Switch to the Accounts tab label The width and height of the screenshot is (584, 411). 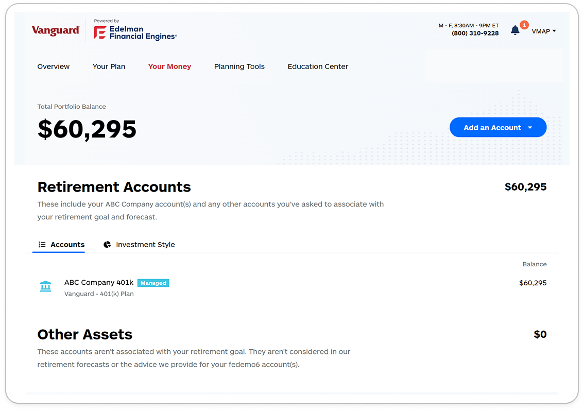pyautogui.click(x=67, y=245)
